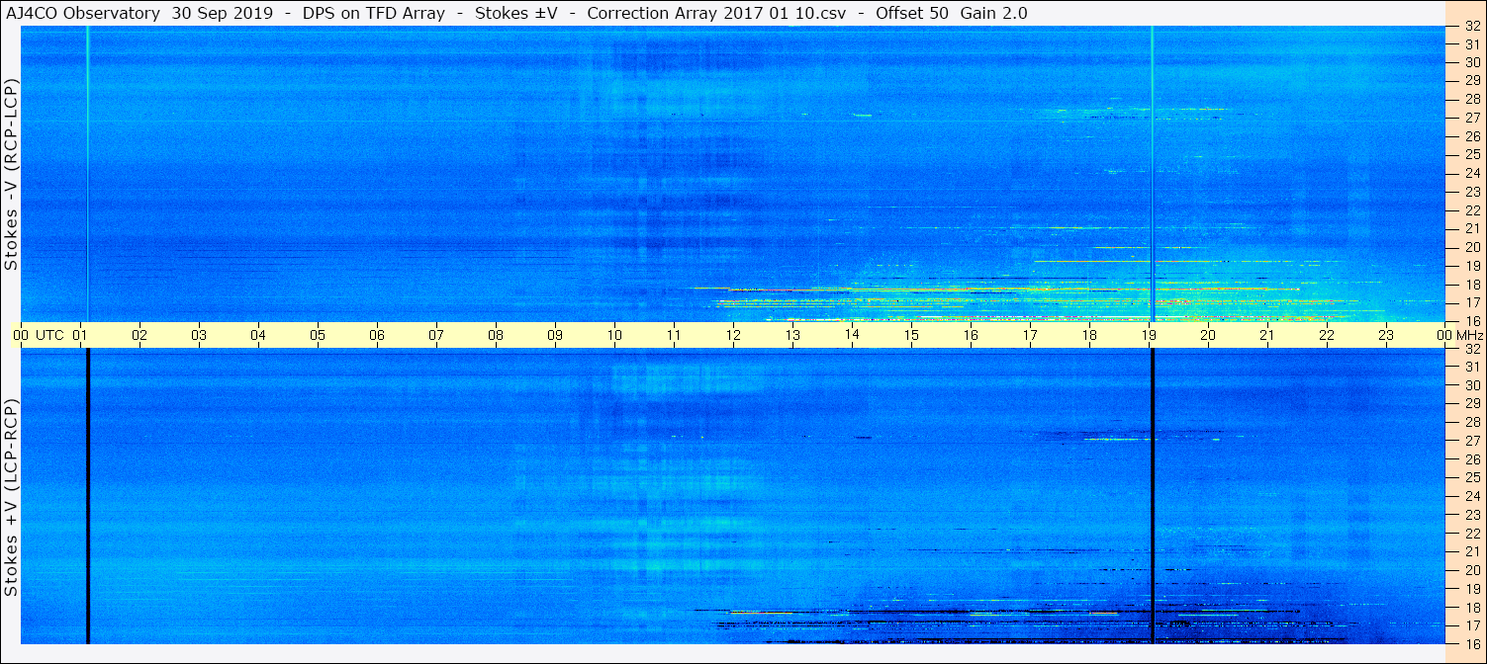
Task: Click the black vertical bar near 01 UTC in lower plot
Action: [88, 496]
